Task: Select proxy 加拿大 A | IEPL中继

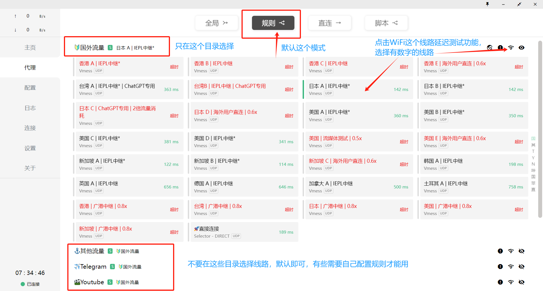Action: point(359,187)
